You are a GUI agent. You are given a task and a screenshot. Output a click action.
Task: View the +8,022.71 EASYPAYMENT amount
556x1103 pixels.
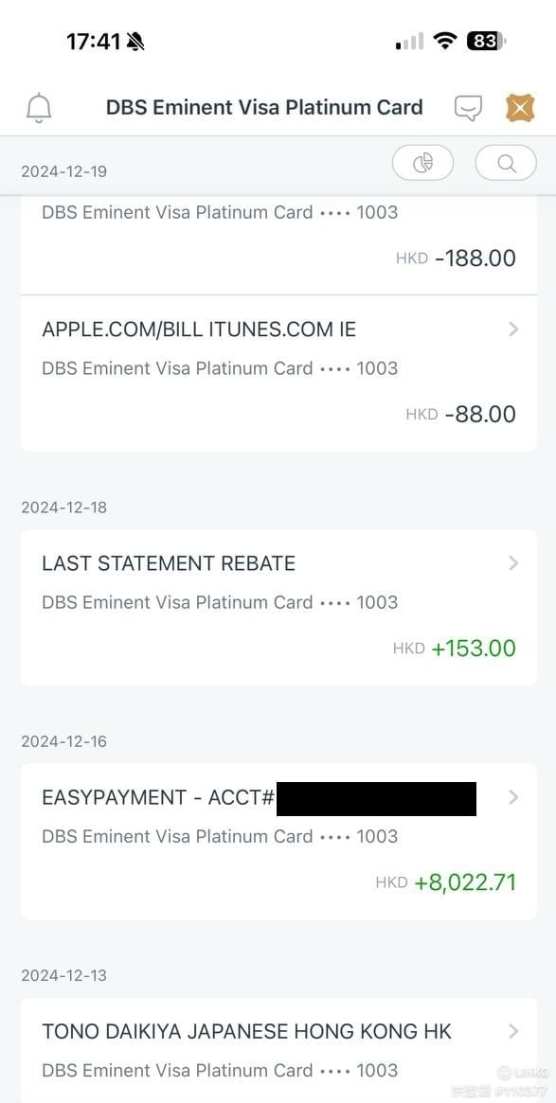coord(465,882)
